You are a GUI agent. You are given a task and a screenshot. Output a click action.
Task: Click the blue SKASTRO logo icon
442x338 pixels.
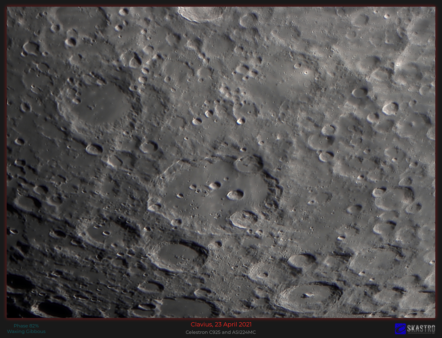click(x=400, y=329)
